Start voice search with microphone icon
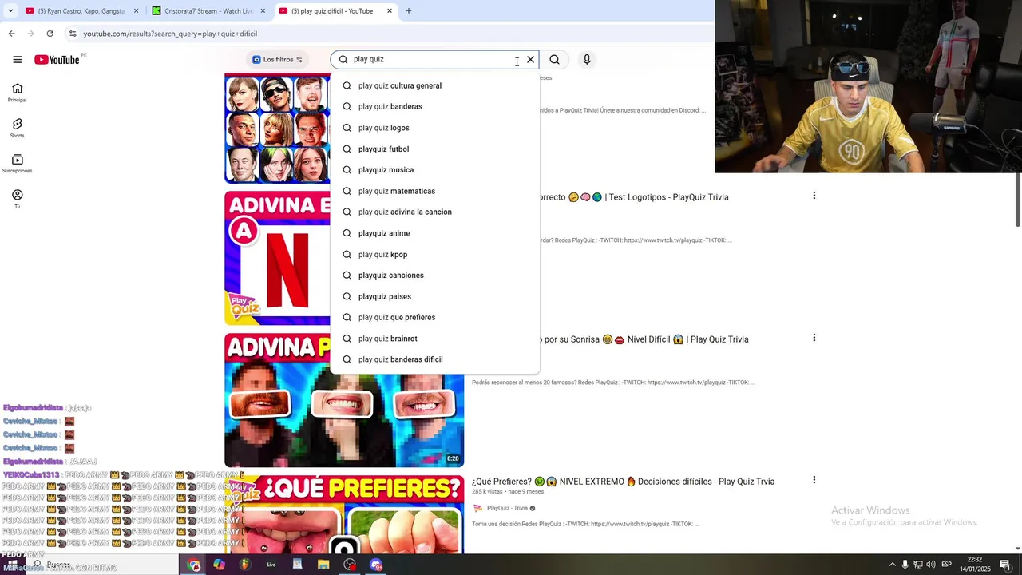The height and width of the screenshot is (575, 1022). point(587,59)
